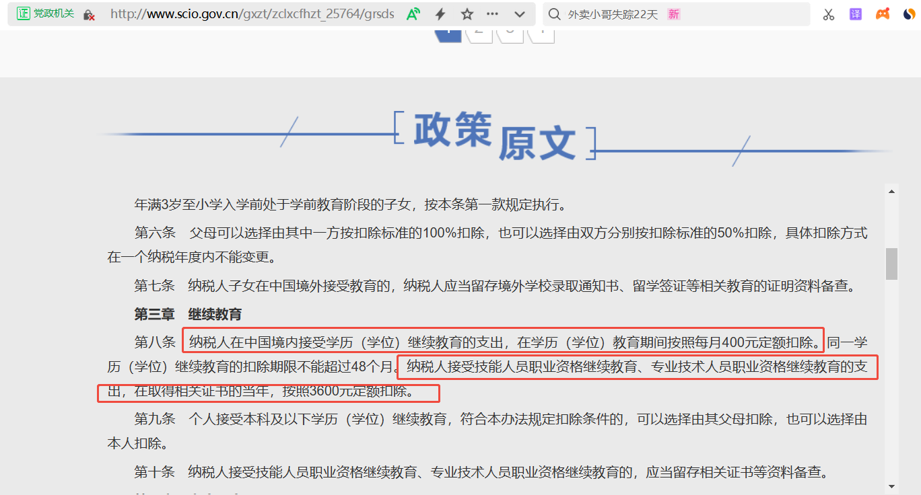The height and width of the screenshot is (495, 921).
Task: Click the Sogou browser logo icon
Action: click(x=909, y=13)
